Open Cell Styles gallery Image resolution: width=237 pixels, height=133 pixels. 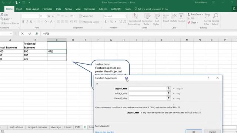(157, 19)
